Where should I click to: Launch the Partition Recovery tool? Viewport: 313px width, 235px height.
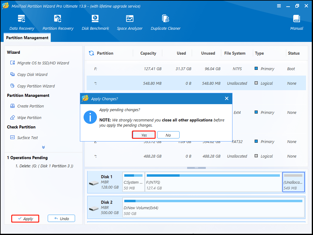pyautogui.click(x=58, y=22)
